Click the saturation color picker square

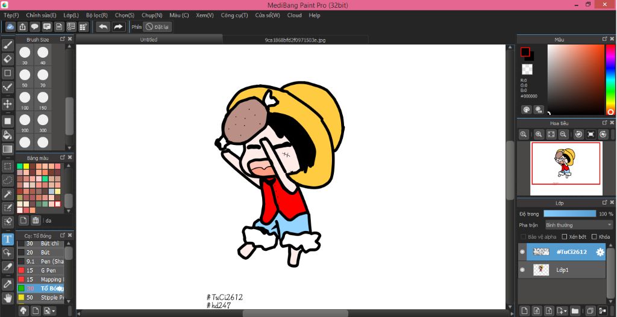point(575,80)
